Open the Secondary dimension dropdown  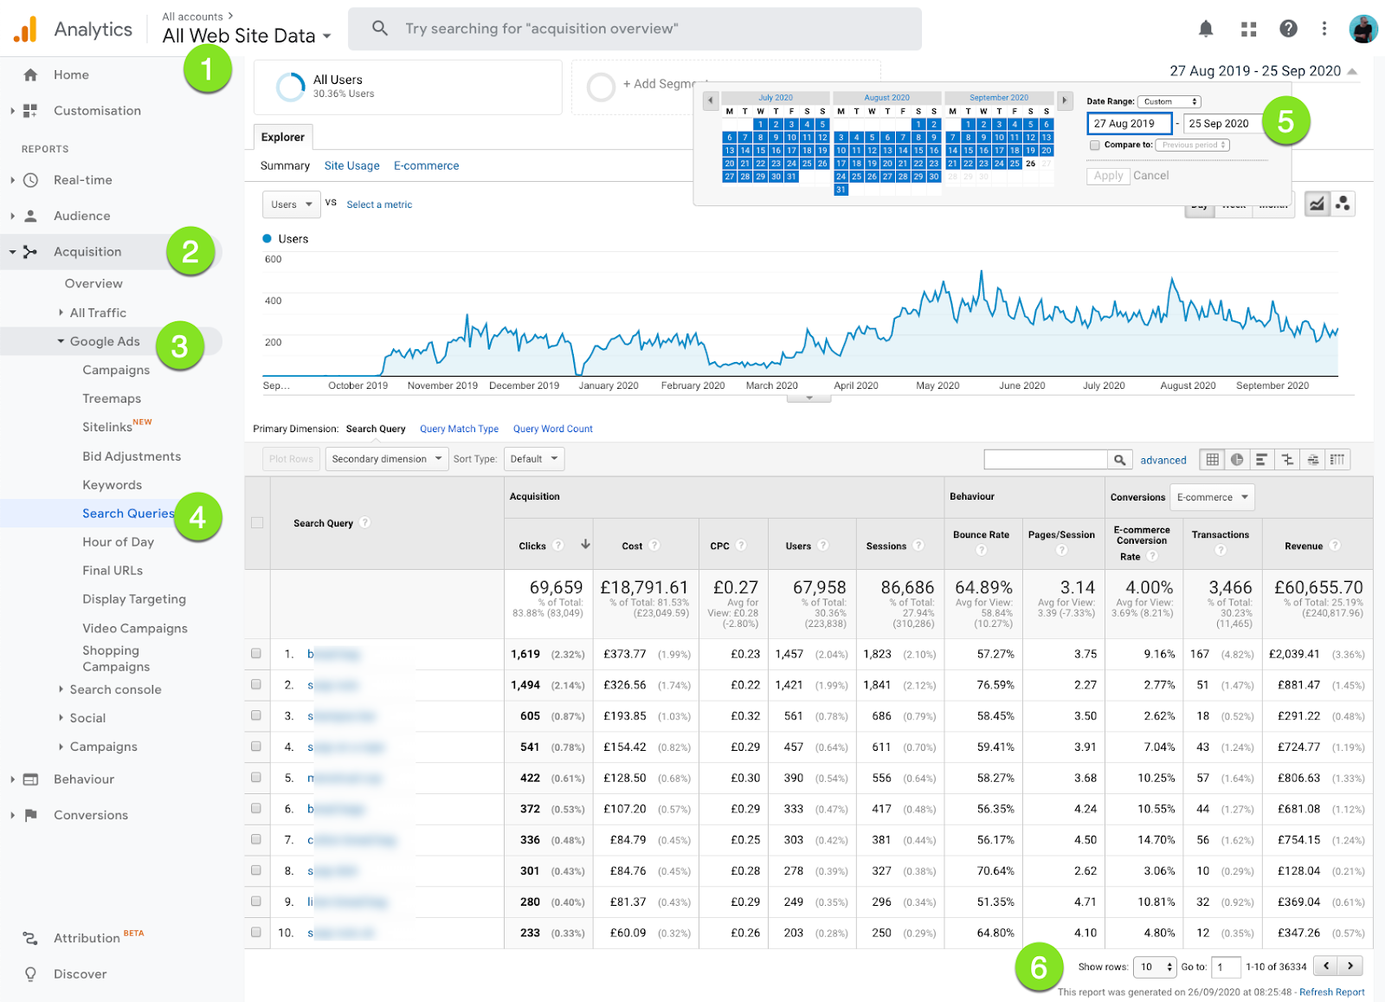pyautogui.click(x=386, y=459)
